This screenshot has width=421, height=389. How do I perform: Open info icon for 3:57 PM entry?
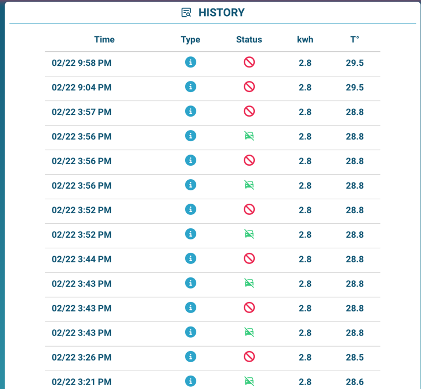(x=191, y=111)
